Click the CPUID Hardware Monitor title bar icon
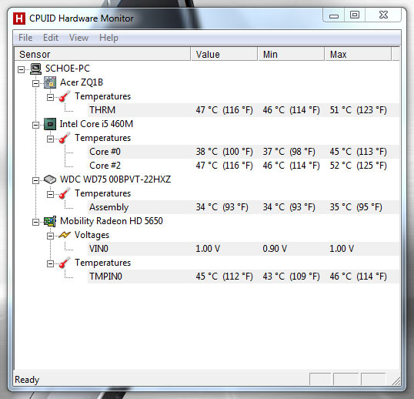The width and height of the screenshot is (414, 399). pyautogui.click(x=19, y=18)
